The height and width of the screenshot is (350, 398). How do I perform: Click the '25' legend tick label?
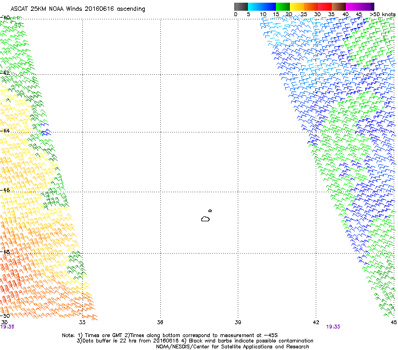(303, 15)
